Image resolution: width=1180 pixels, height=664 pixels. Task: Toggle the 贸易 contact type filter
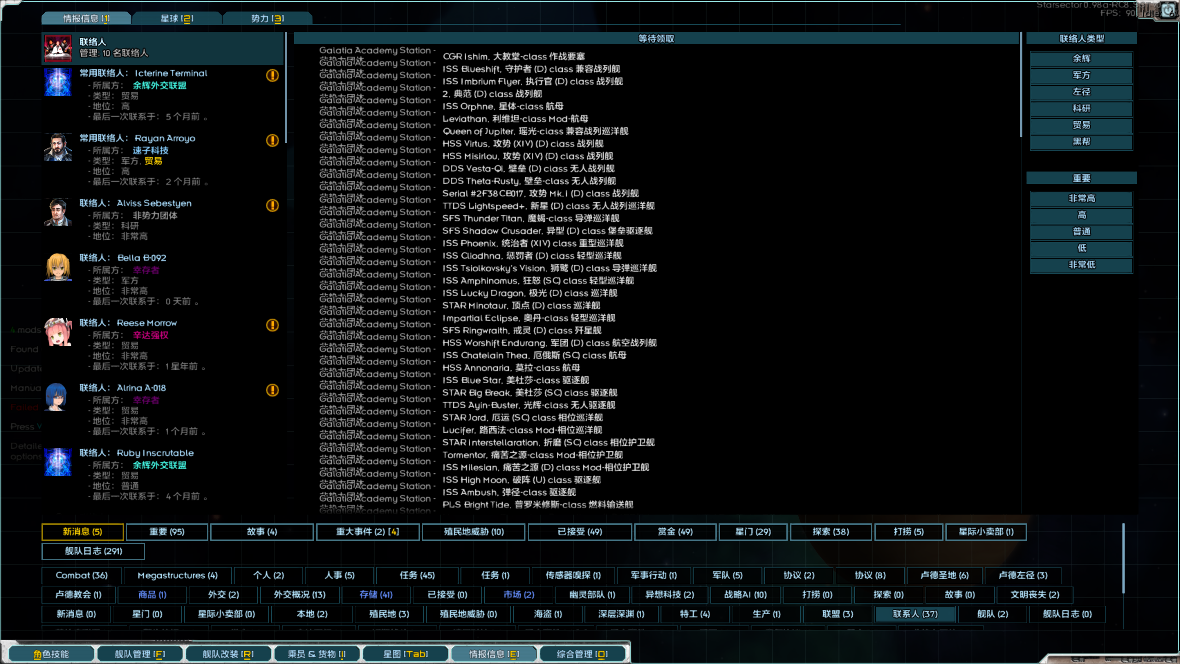point(1081,125)
